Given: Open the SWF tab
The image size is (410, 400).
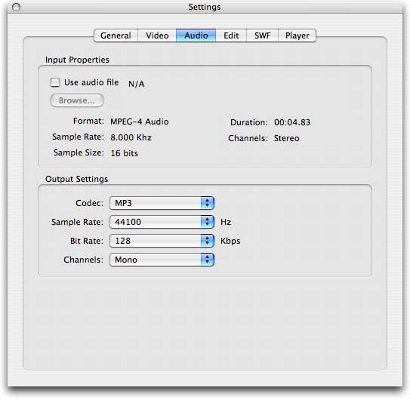Looking at the screenshot, I should (262, 35).
